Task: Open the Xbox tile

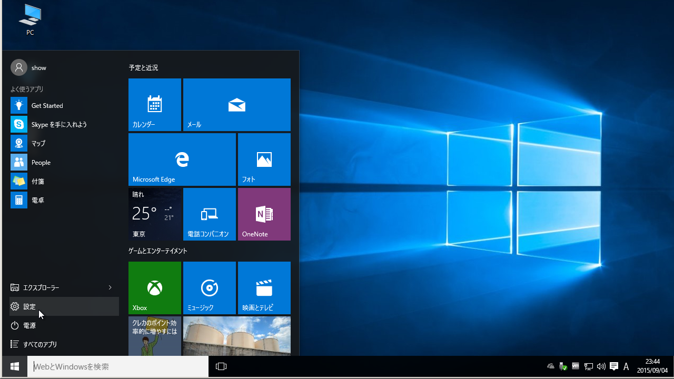Action: (155, 288)
